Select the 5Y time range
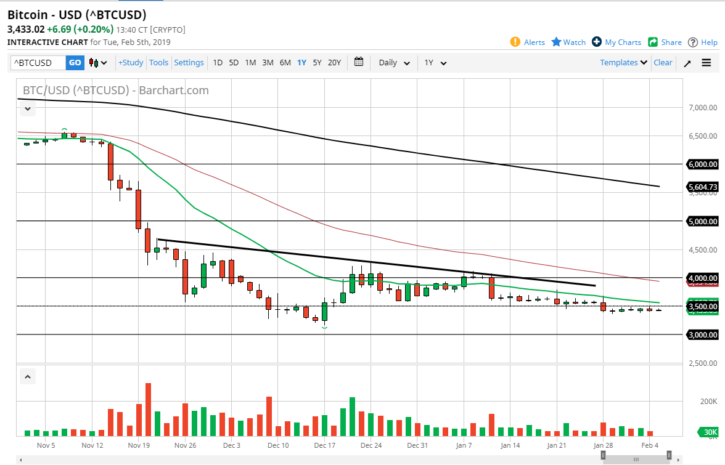 click(x=317, y=62)
